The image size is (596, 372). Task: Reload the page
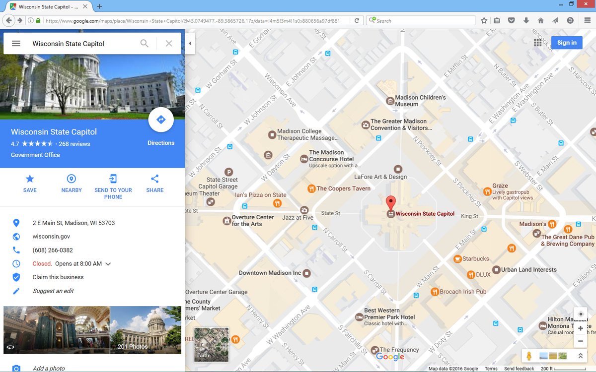[x=357, y=20]
